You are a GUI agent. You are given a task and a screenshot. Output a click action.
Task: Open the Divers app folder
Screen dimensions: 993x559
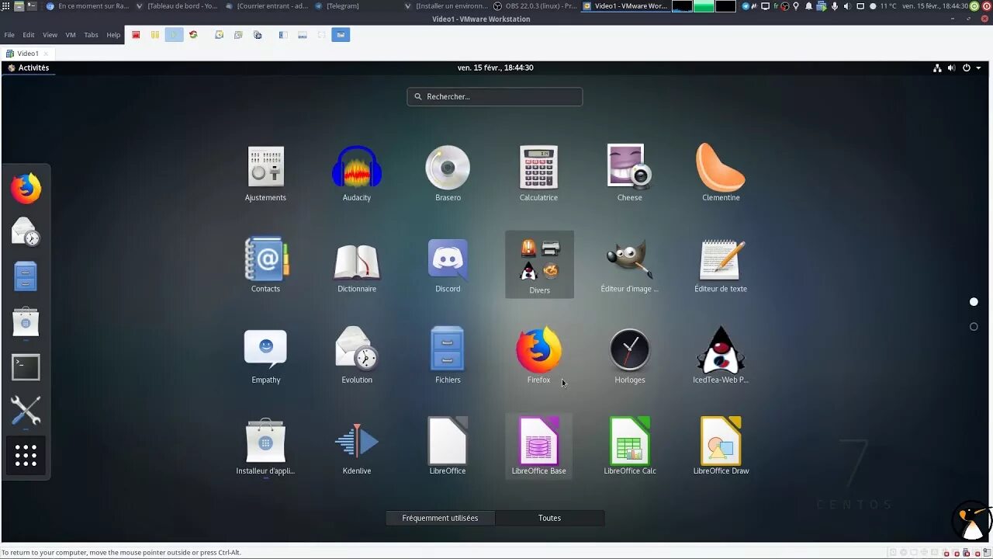click(539, 265)
